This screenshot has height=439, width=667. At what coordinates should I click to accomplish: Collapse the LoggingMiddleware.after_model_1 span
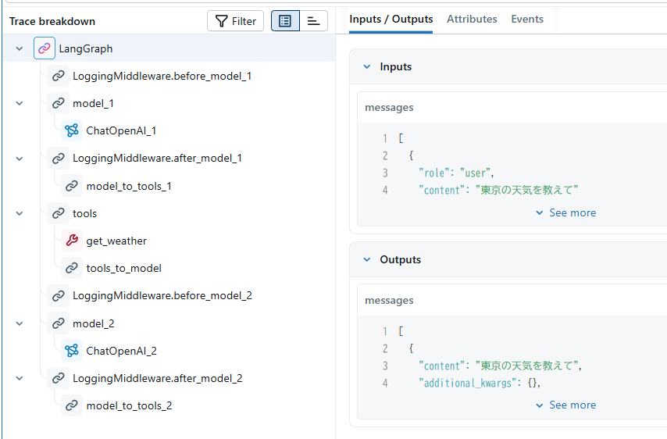pyautogui.click(x=20, y=159)
